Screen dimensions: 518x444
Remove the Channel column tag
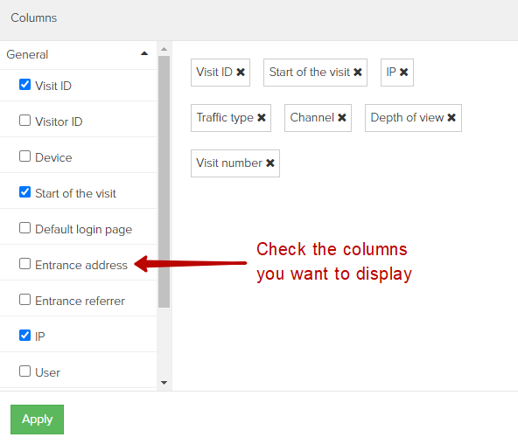(342, 117)
